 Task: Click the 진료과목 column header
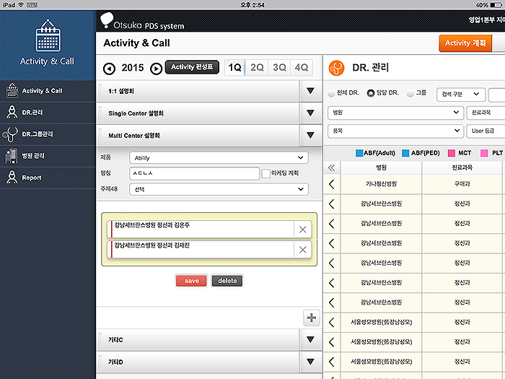[x=462, y=167]
